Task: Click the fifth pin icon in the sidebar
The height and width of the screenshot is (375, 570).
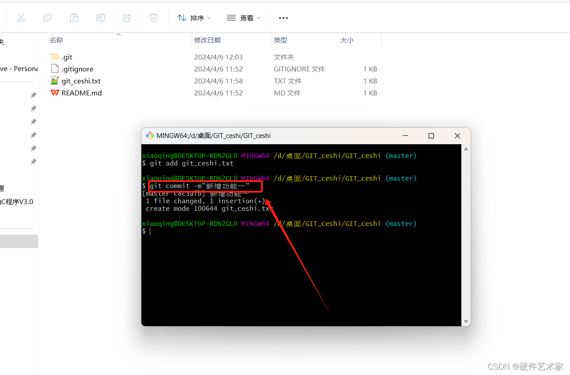Action: tap(33, 148)
